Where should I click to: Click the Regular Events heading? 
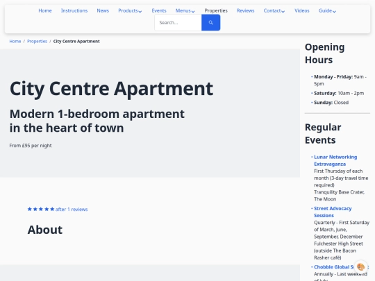pos(323,134)
